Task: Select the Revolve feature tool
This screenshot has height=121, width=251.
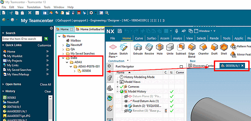Action: pos(149,49)
